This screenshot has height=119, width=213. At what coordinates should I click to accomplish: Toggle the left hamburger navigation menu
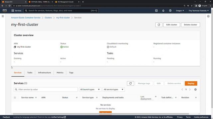3,16
